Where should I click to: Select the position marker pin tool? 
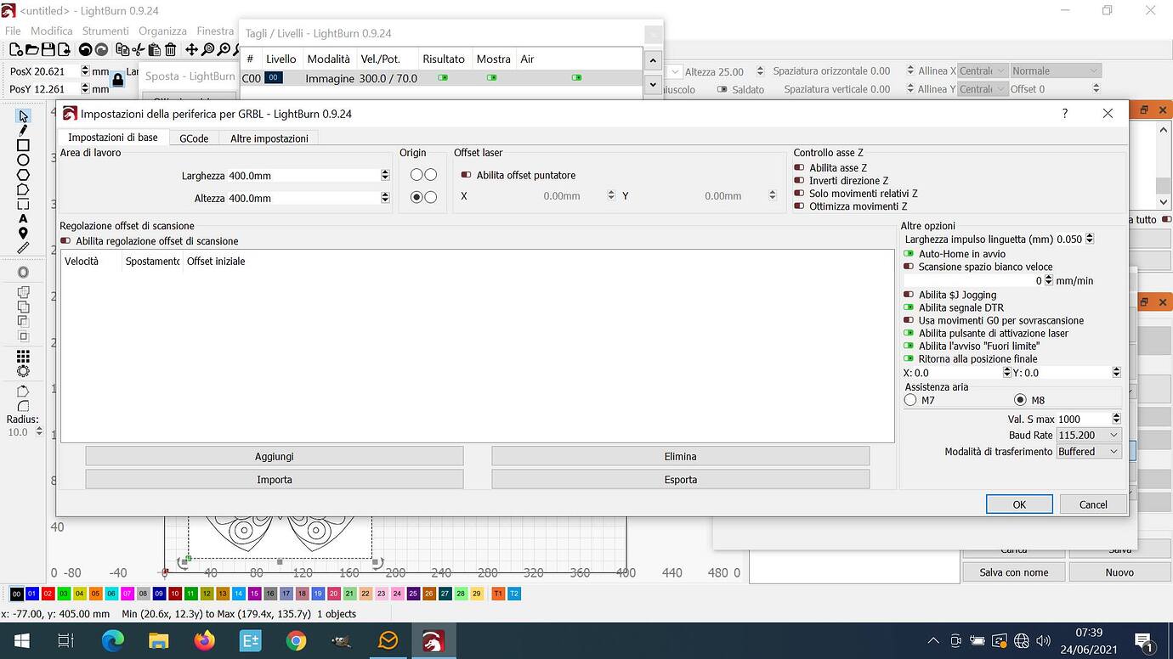point(23,234)
